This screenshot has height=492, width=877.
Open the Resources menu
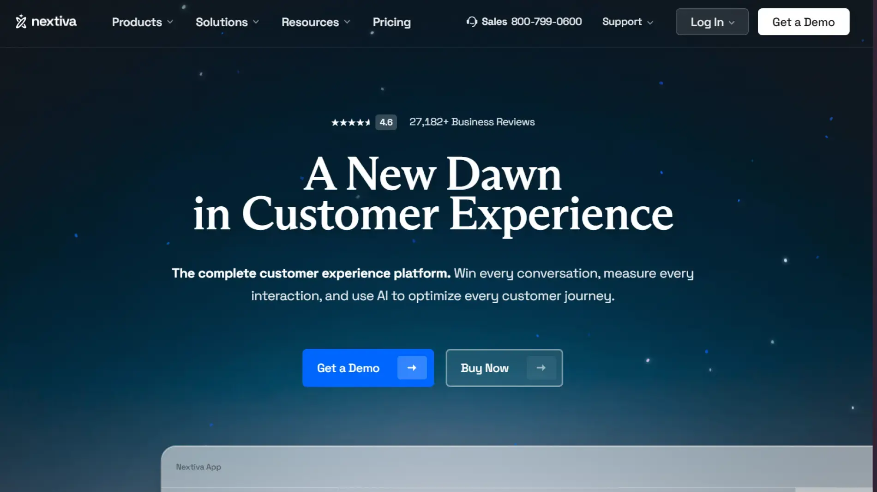point(316,22)
